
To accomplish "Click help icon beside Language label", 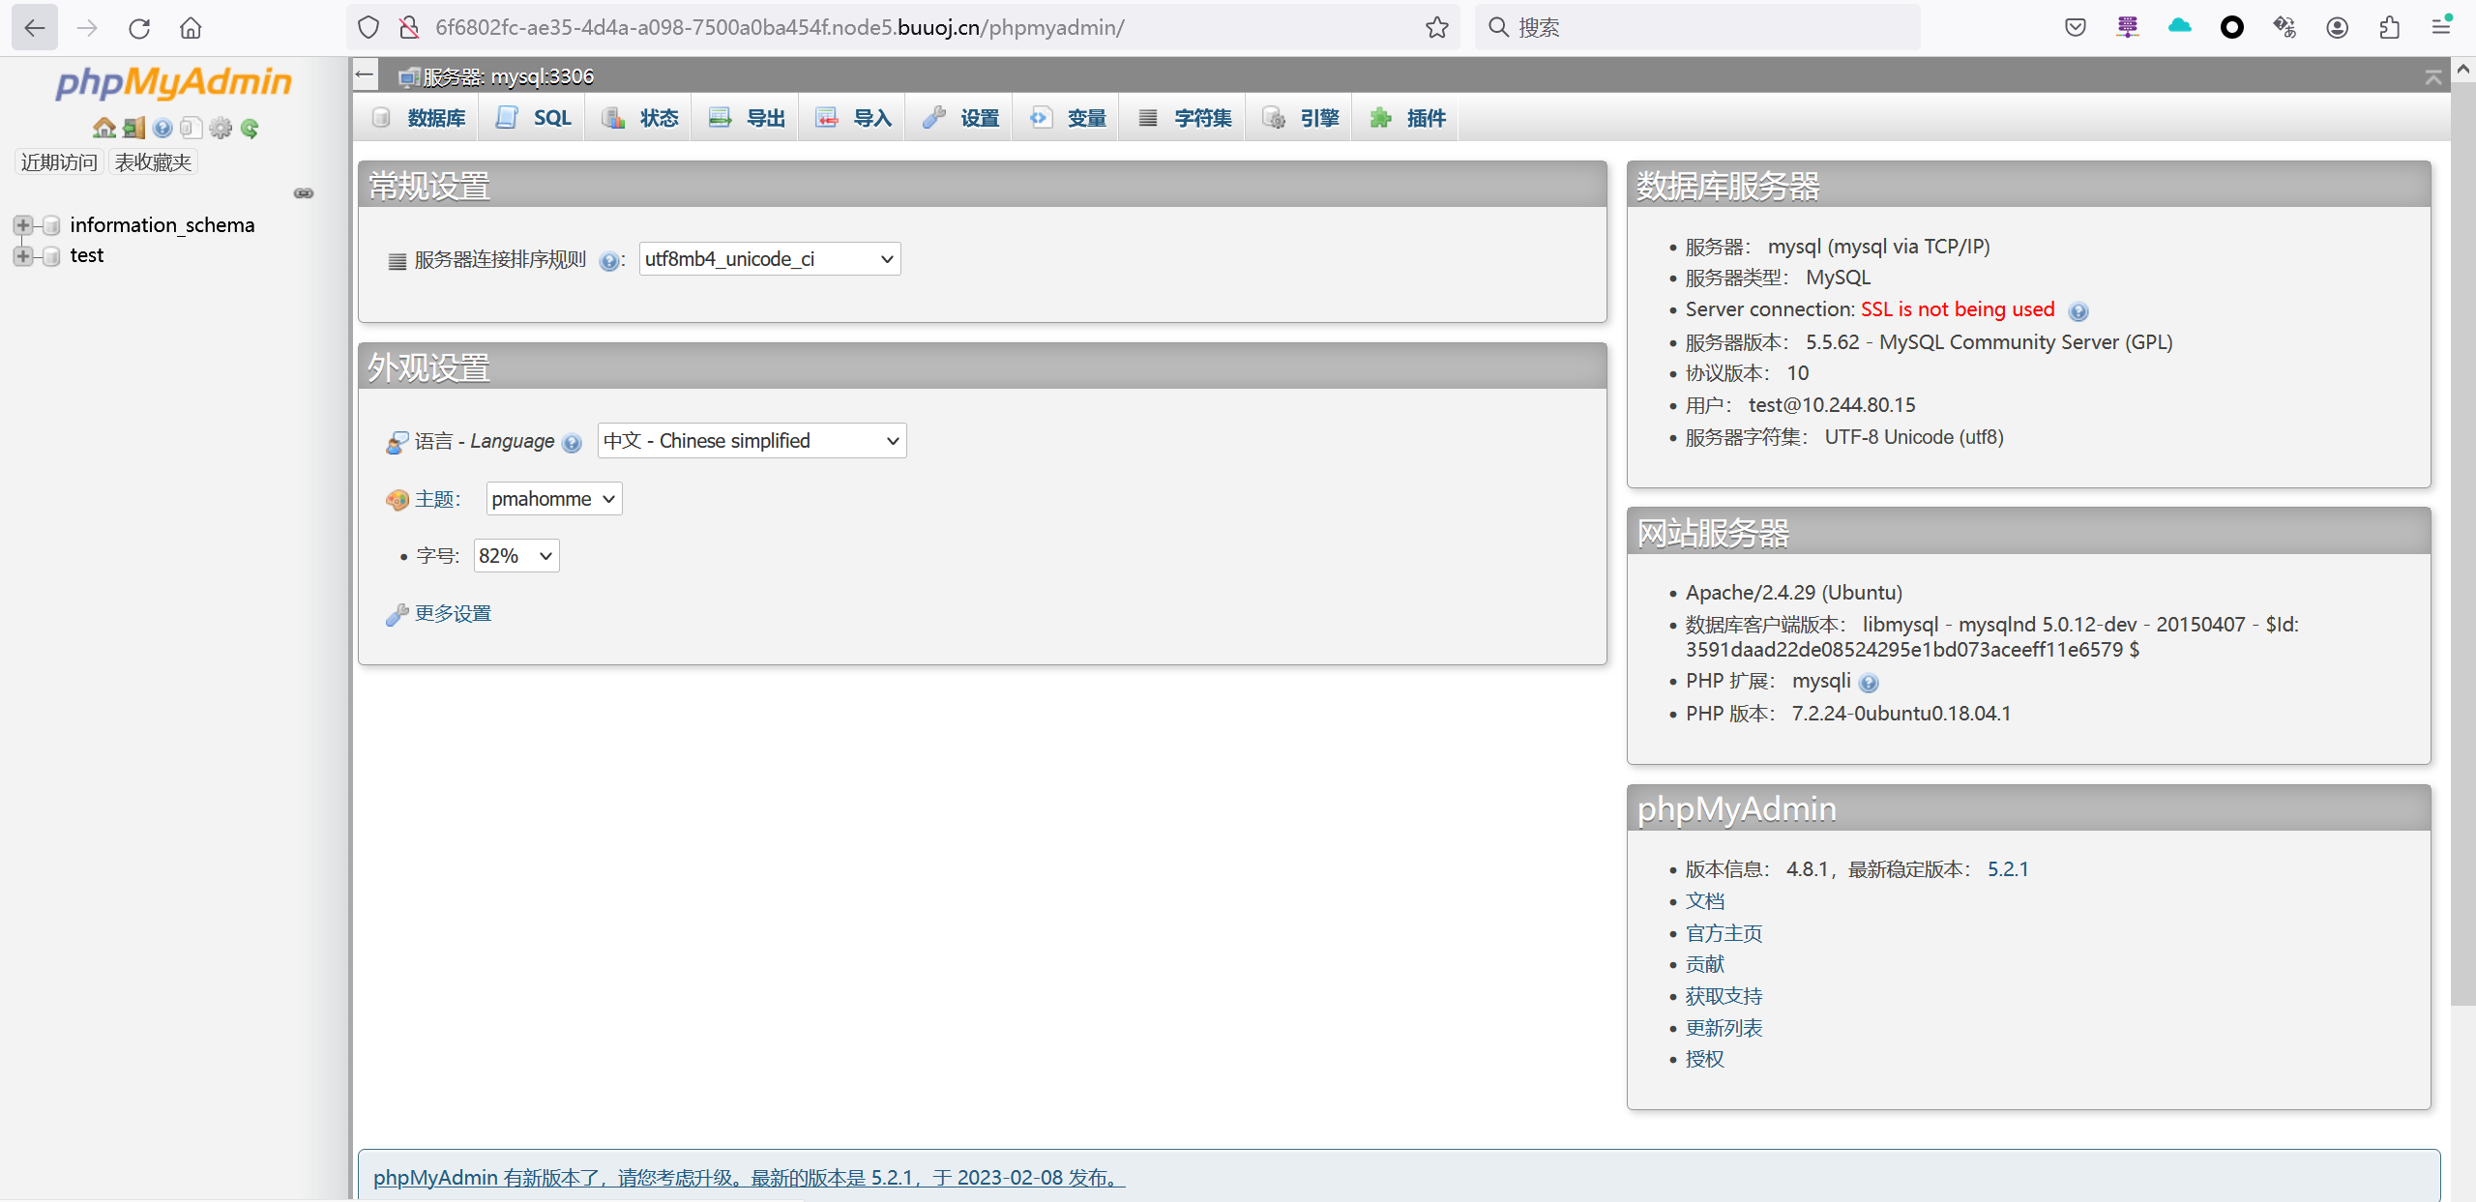I will (572, 443).
